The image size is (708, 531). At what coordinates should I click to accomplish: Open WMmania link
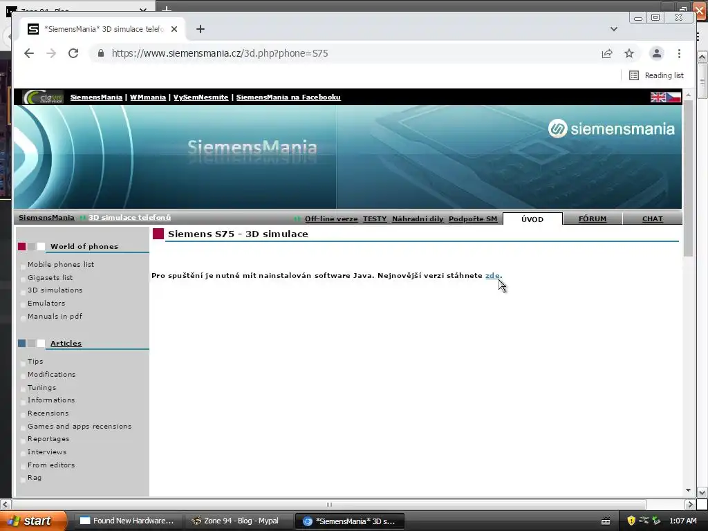(148, 97)
